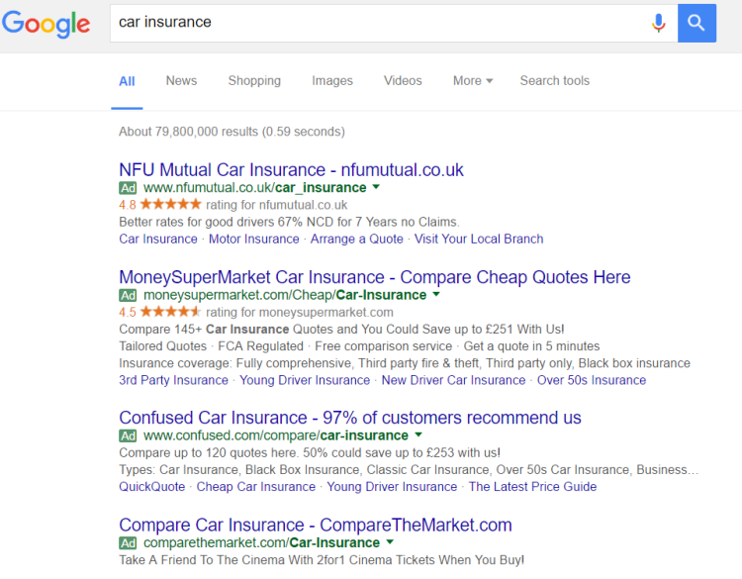Open the More dropdown menu
742x579 pixels.
(473, 81)
